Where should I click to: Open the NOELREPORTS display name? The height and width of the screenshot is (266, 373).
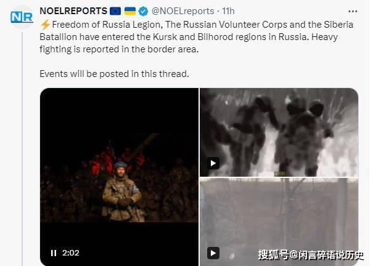point(73,11)
